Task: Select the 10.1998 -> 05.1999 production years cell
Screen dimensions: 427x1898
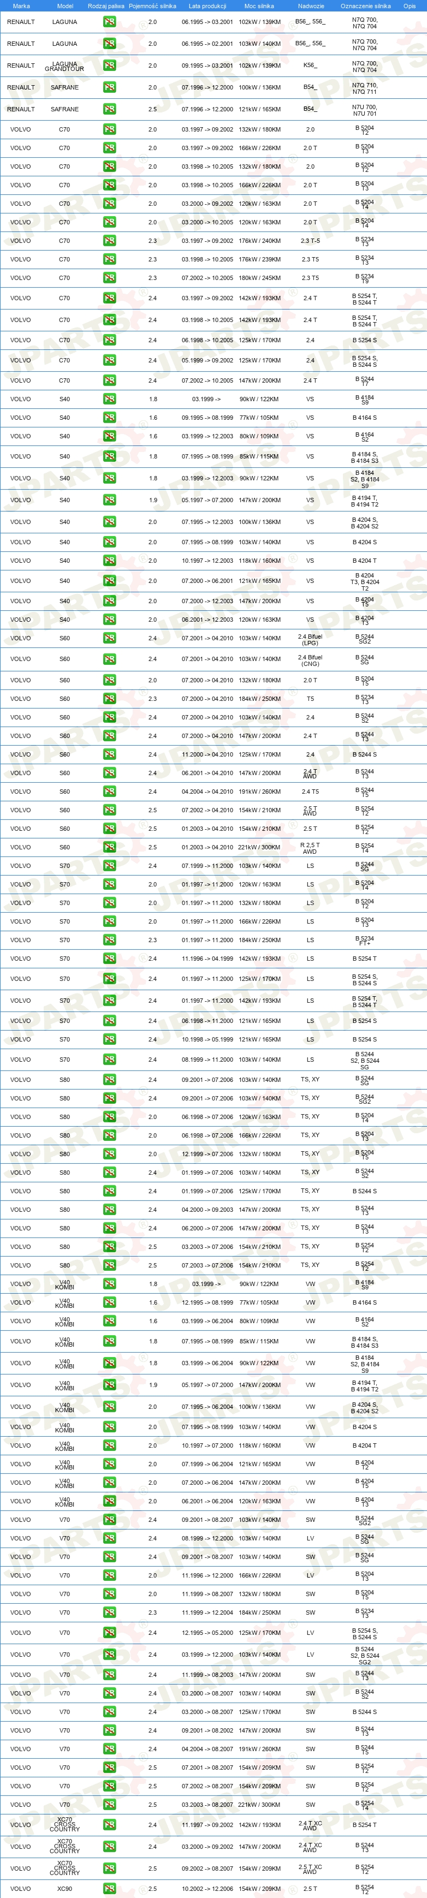Action: 207,1040
